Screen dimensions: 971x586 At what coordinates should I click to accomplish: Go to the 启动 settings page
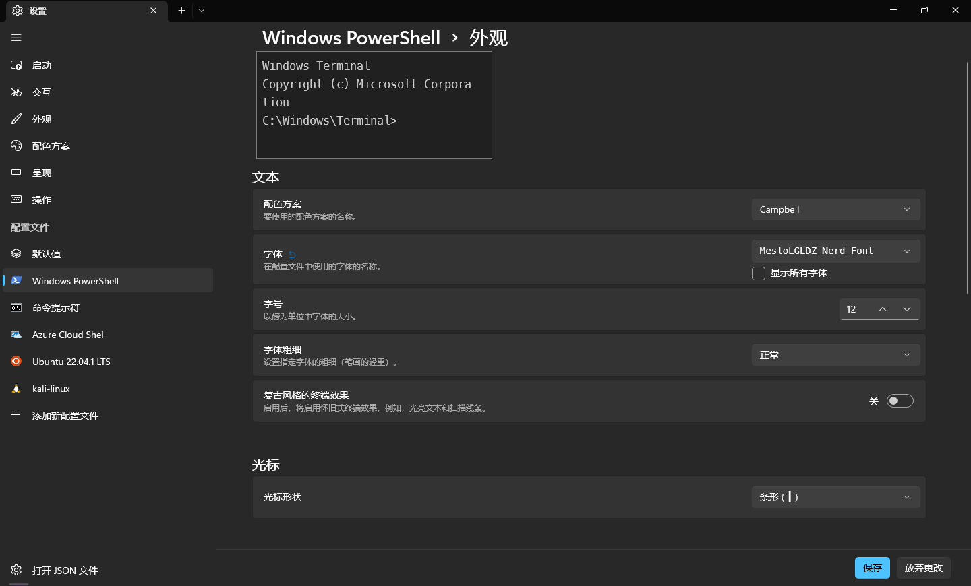point(42,65)
